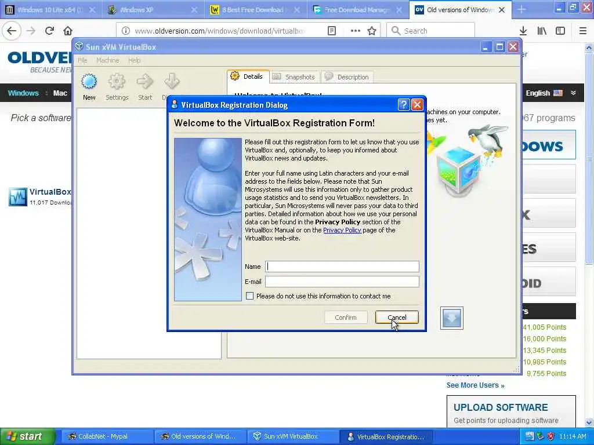The width and height of the screenshot is (594, 445).
Task: Click the Confirm button
Action: [346, 317]
